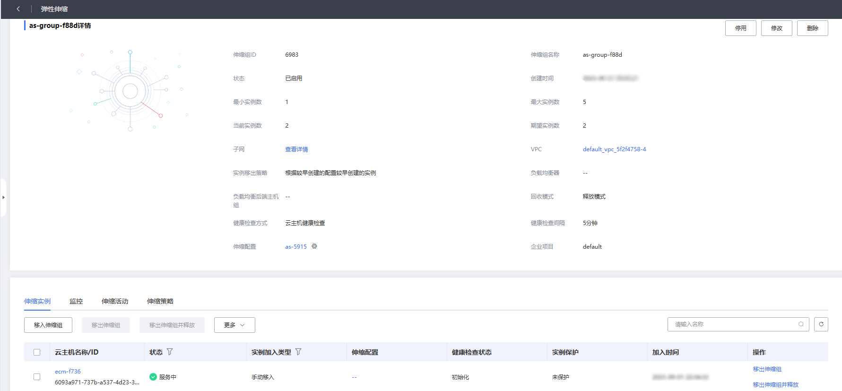Click the refresh icon next to search box
The image size is (842, 391).
tap(821, 324)
